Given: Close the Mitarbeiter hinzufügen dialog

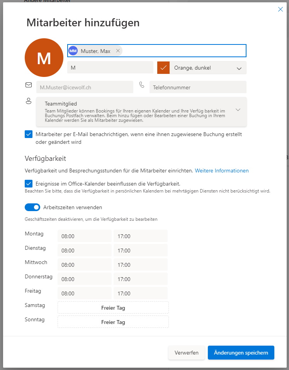Looking at the screenshot, I should 280,9.
